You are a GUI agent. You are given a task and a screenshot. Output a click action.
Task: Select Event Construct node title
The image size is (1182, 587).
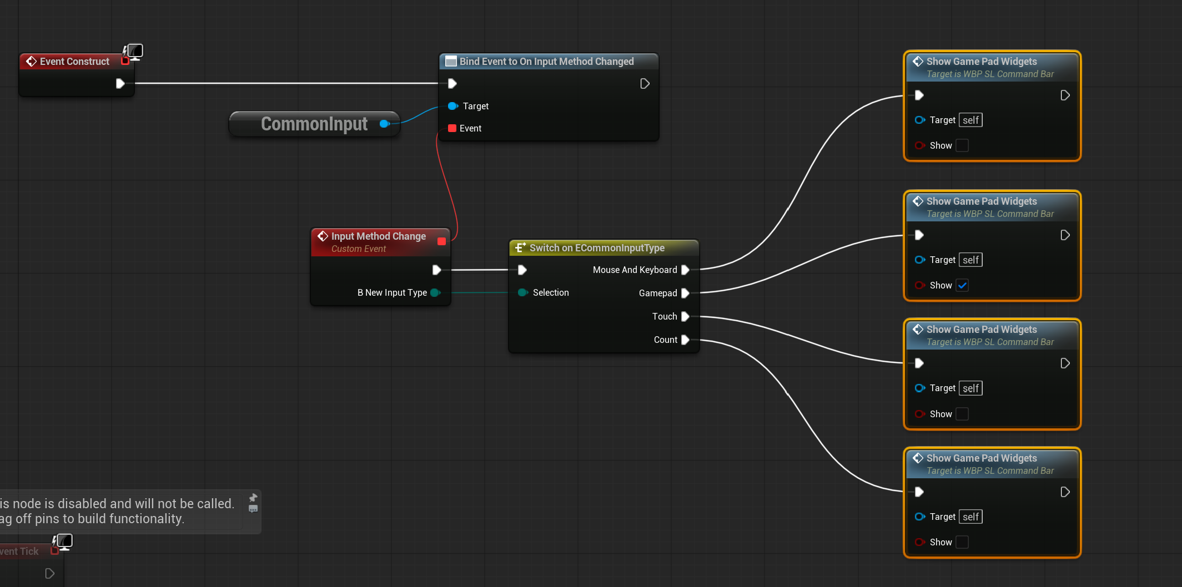pyautogui.click(x=74, y=62)
